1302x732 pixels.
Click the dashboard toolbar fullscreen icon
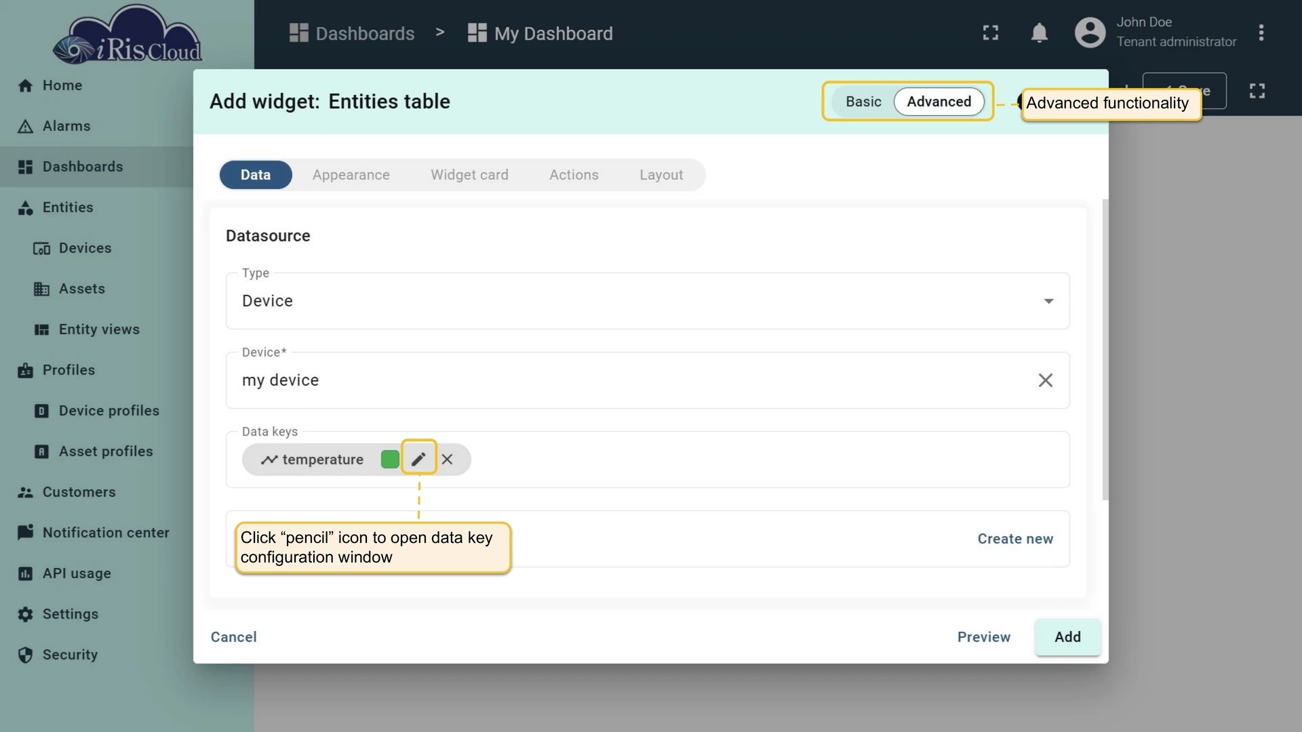point(1257,91)
